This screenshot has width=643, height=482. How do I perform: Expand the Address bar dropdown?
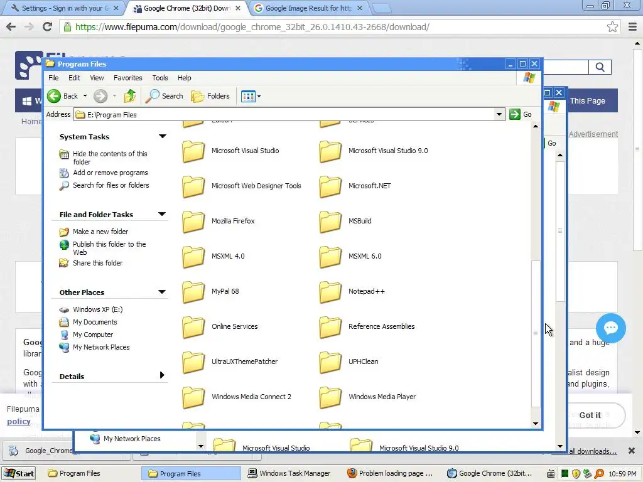[x=499, y=114]
